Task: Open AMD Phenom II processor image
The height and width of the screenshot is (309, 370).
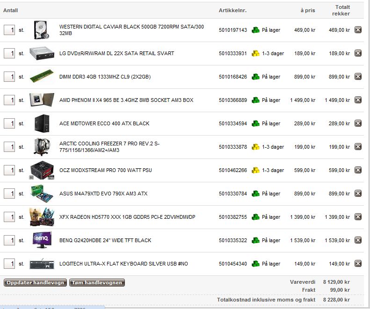Action: [x=42, y=100]
